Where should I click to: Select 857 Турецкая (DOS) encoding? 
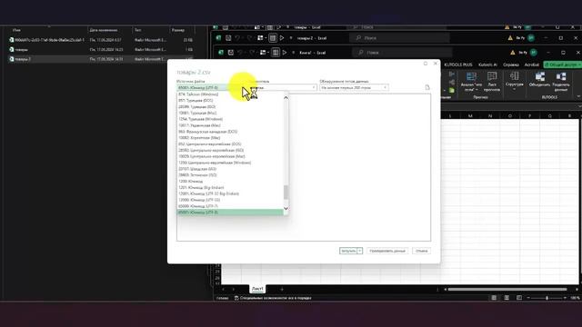click(230, 101)
